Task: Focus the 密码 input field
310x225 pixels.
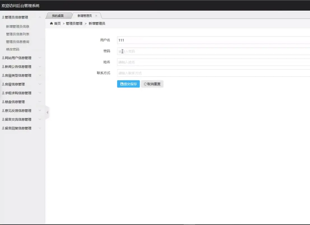Action: (213, 51)
